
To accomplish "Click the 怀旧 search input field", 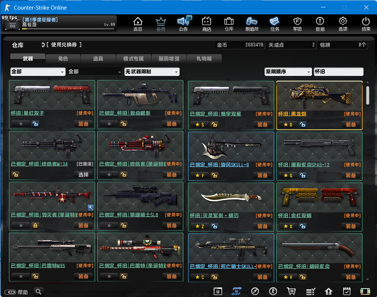I will (338, 72).
